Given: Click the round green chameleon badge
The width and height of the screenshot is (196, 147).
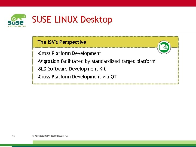Looking at the screenshot, I should [164, 47].
